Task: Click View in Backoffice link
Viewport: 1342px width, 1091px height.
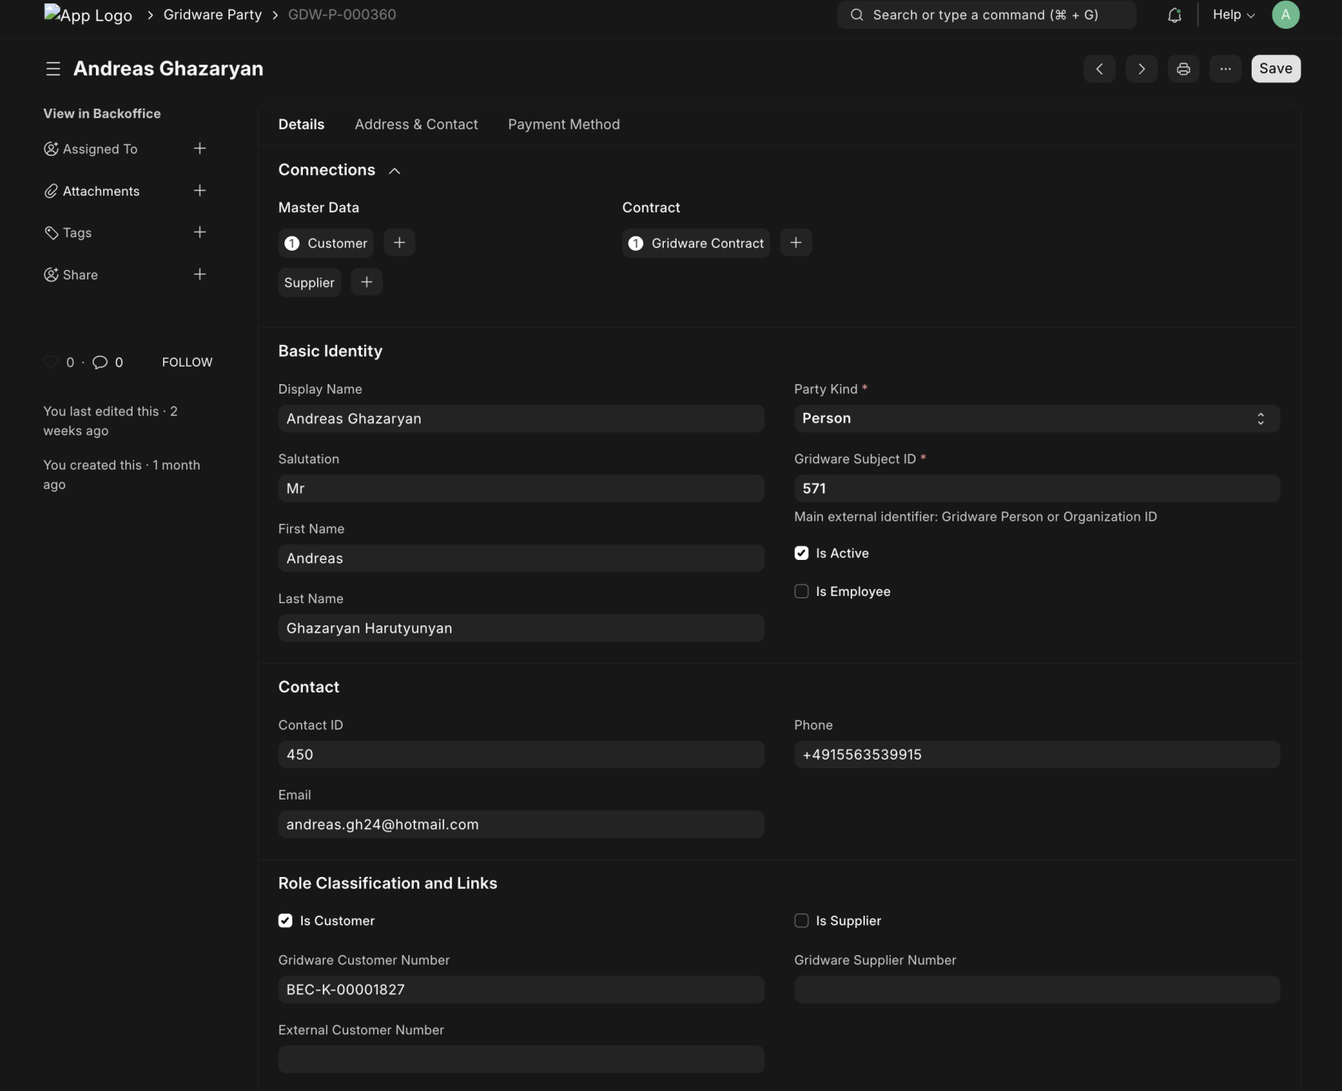Action: (101, 113)
